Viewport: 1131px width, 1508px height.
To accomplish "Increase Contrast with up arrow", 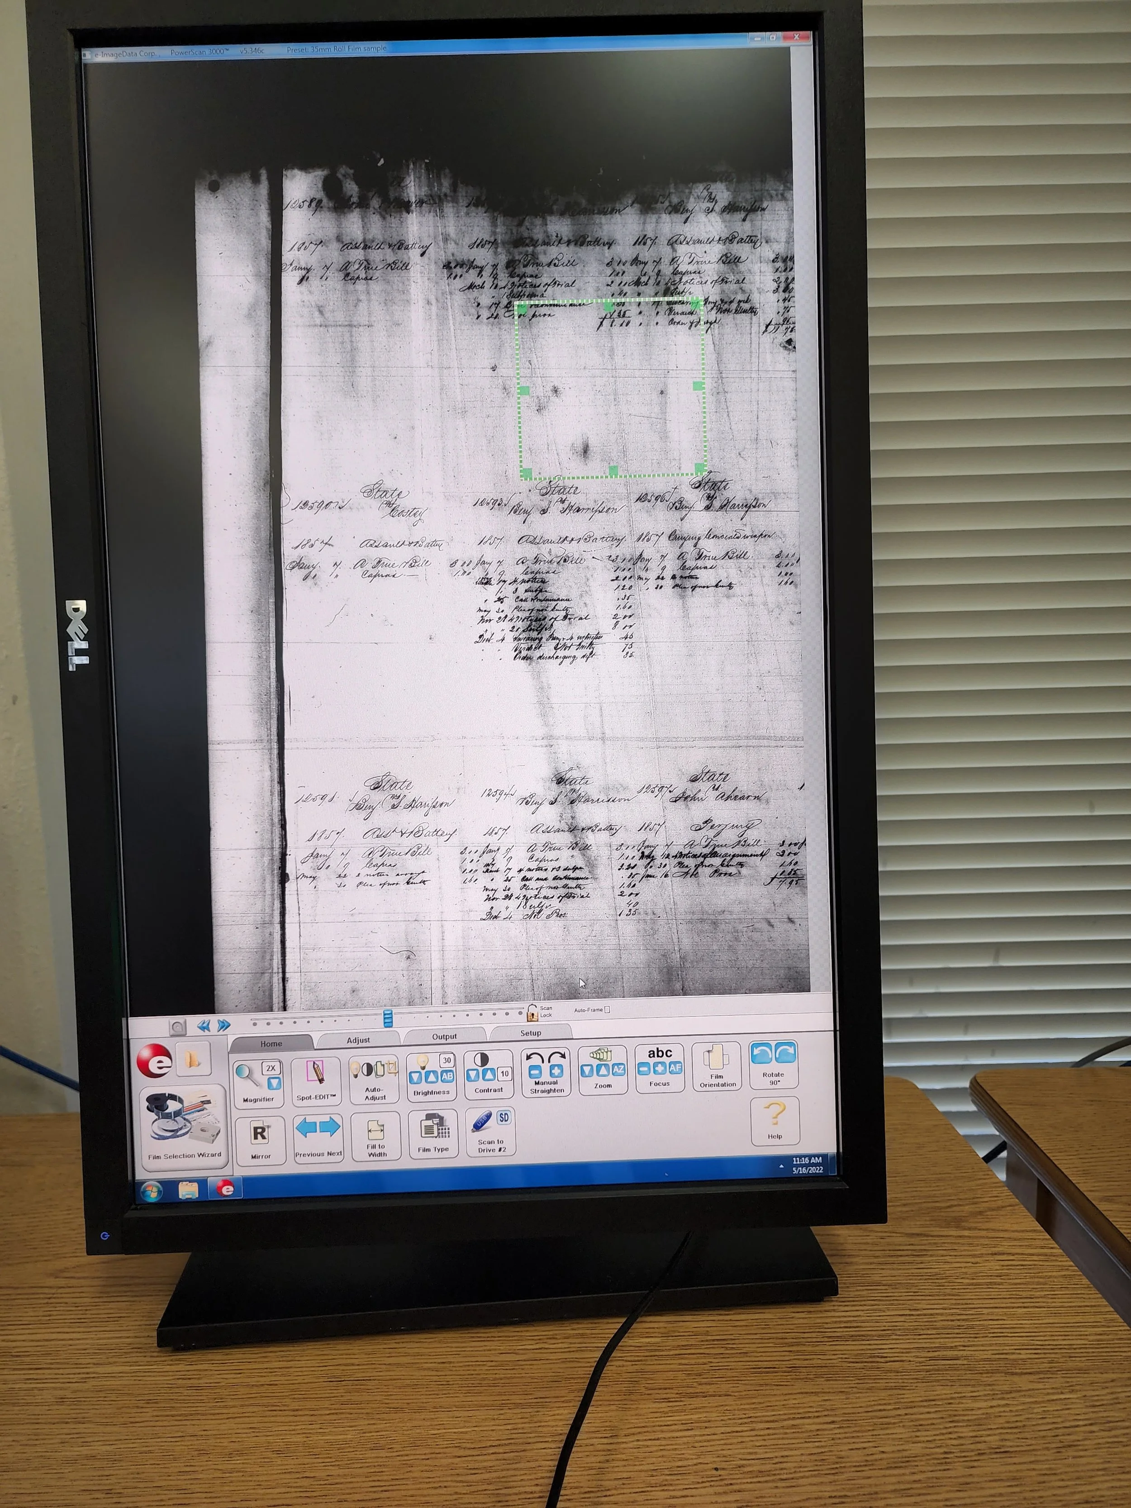I will click(x=488, y=1075).
